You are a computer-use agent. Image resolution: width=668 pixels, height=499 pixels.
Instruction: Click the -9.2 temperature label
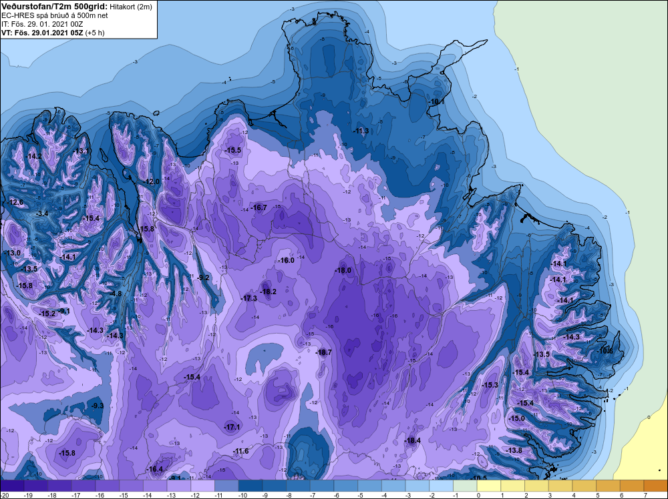click(203, 278)
